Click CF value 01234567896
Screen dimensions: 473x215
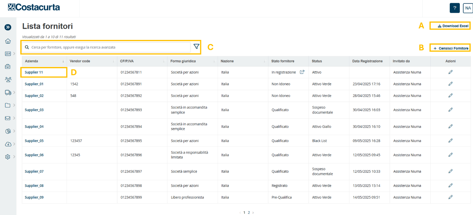pyautogui.click(x=131, y=155)
